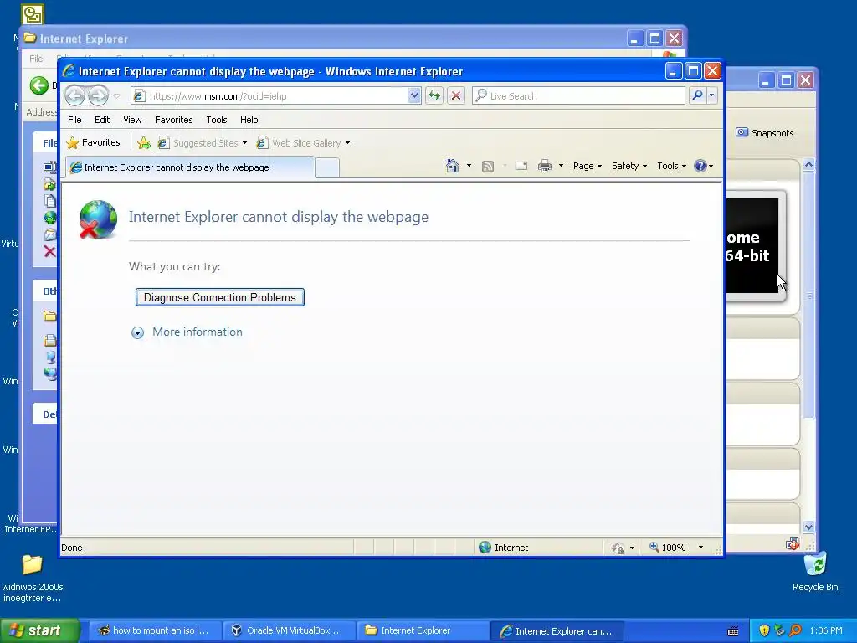Click scroll down arrow in VirtualBox window
Viewport: 857px width, 643px height.
pos(809,527)
